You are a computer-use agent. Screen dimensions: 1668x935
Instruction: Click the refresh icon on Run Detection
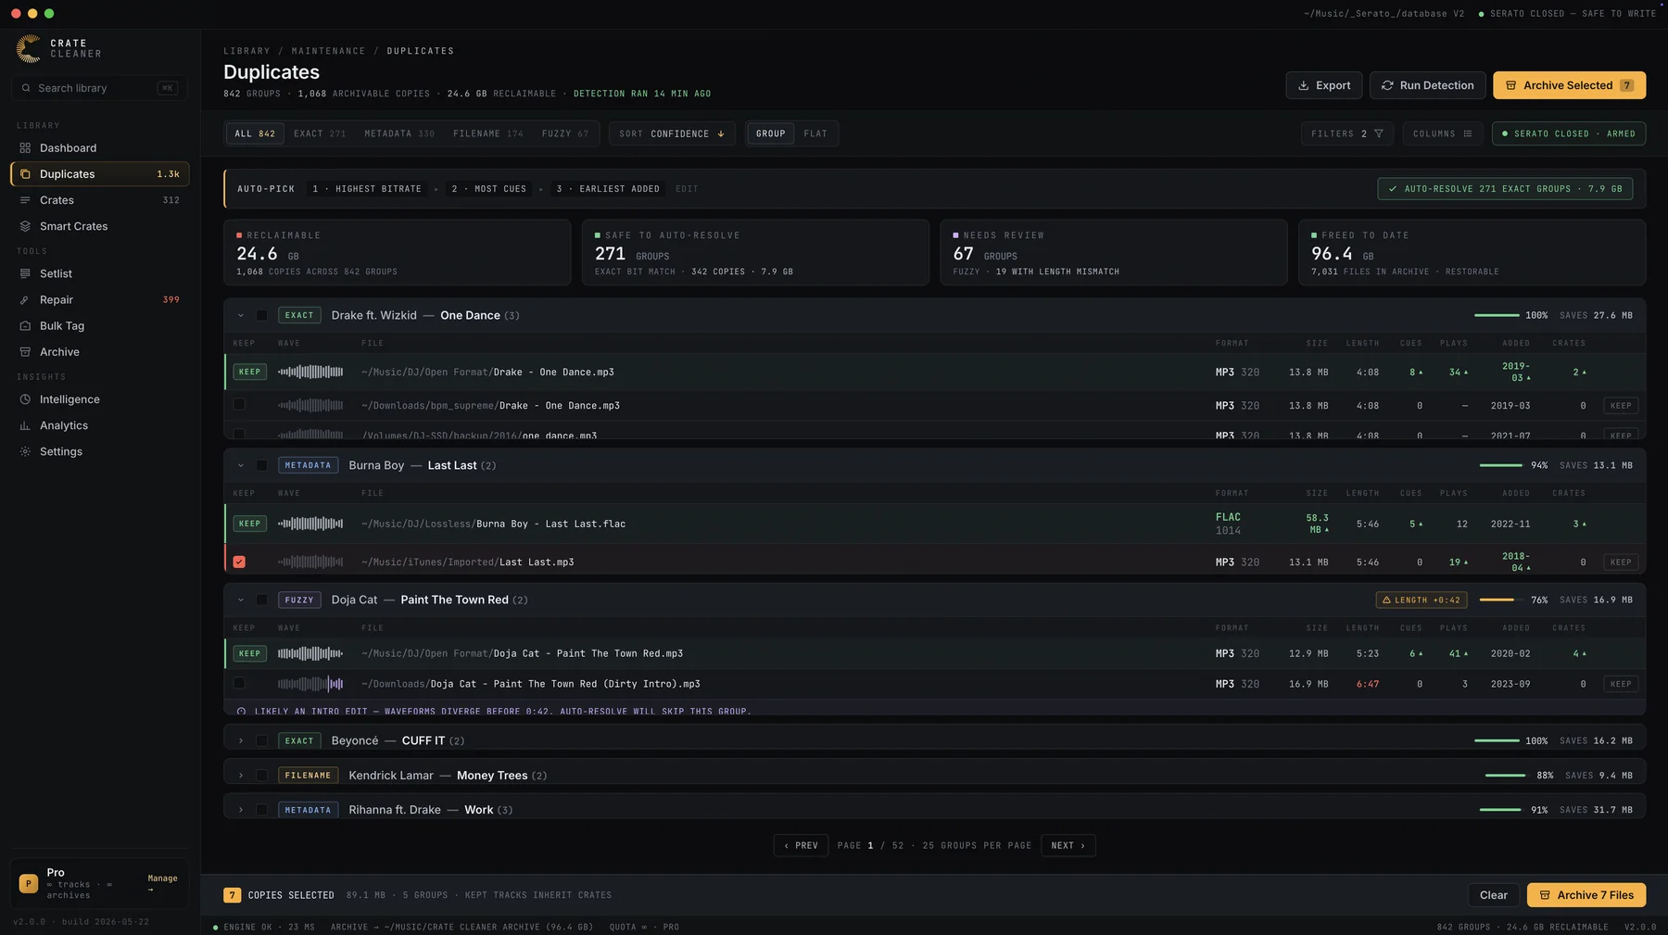point(1387,85)
